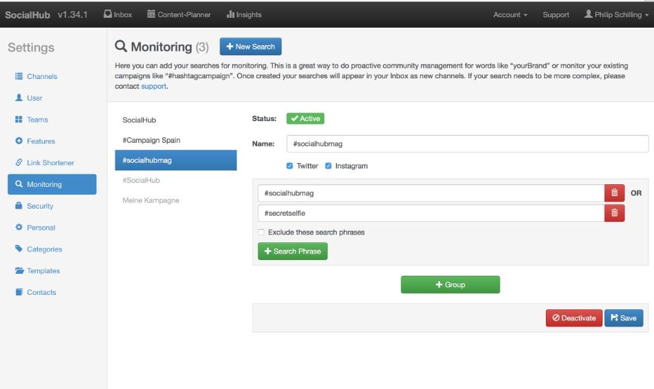
Task: Click the Templates folder icon
Action: coord(19,271)
